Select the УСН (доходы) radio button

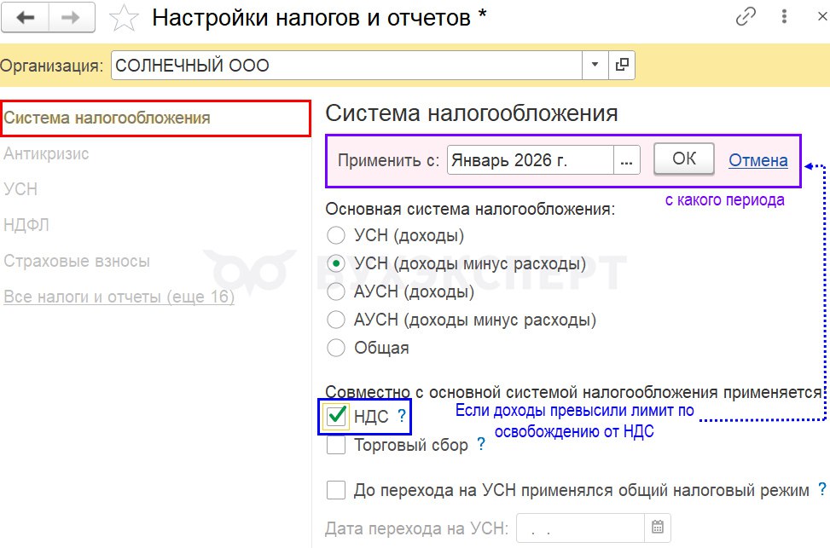click(x=336, y=235)
